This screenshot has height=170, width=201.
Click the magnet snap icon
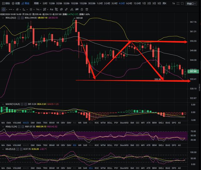click(77, 9)
